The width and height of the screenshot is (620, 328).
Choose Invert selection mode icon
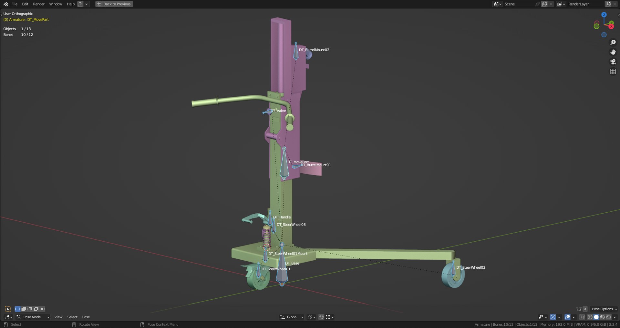click(x=36, y=309)
